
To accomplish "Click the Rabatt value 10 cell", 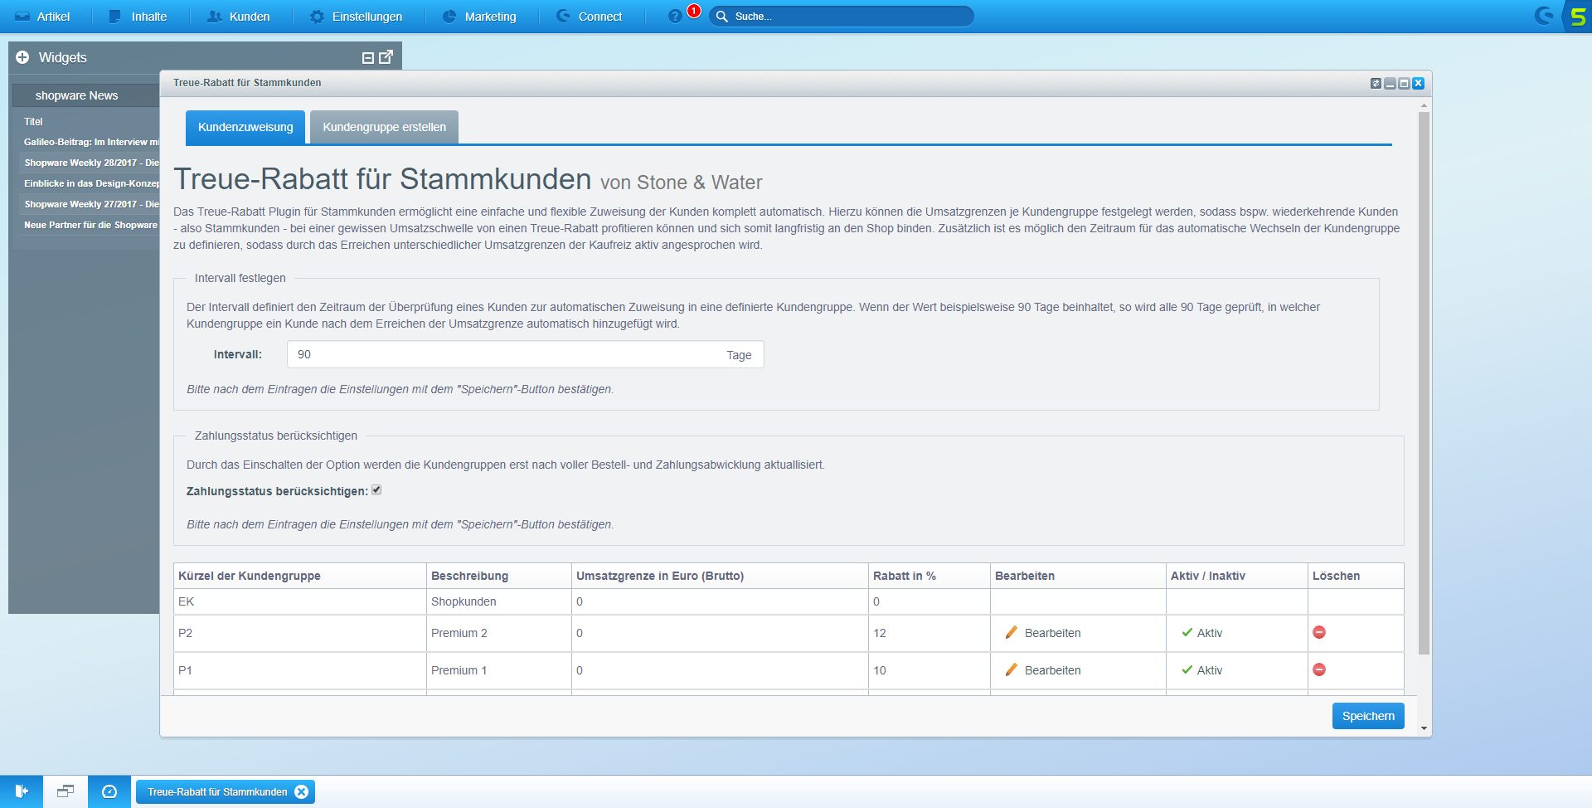I will point(929,670).
